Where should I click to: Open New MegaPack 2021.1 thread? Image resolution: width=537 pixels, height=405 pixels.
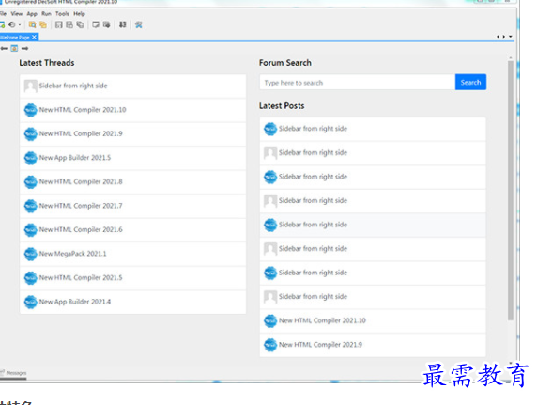coord(133,254)
